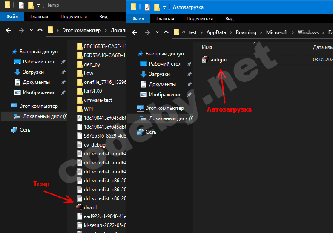The height and width of the screenshot is (233, 333).
Task: Open quick access toolbar dropdown in Автозагрузка title bar
Action: pyautogui.click(x=164, y=8)
